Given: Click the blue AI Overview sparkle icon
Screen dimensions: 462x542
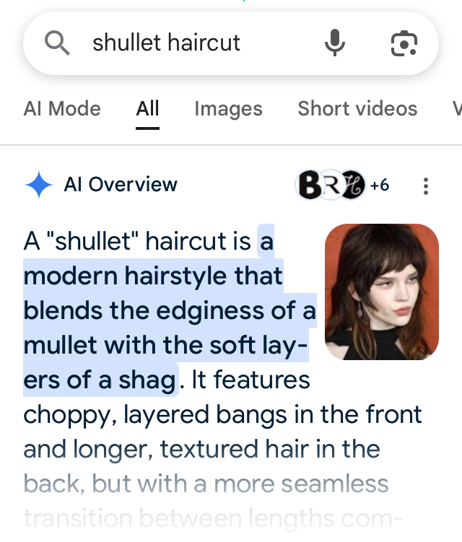Looking at the screenshot, I should pos(39,185).
